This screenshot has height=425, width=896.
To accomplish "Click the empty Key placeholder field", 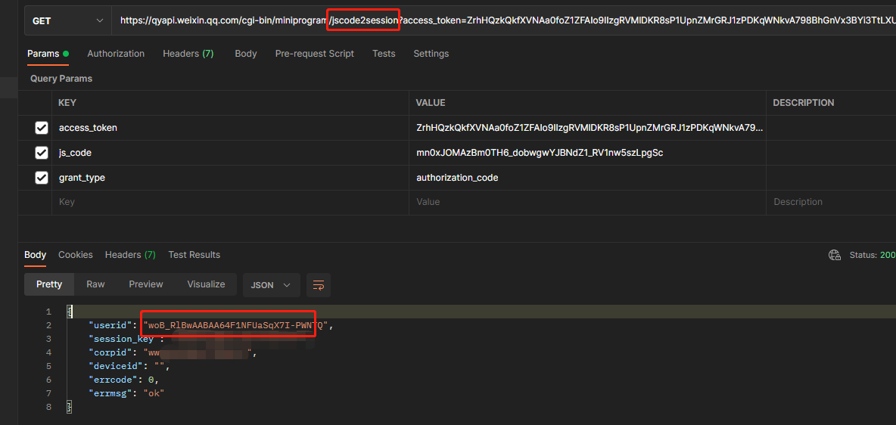I will coord(227,202).
